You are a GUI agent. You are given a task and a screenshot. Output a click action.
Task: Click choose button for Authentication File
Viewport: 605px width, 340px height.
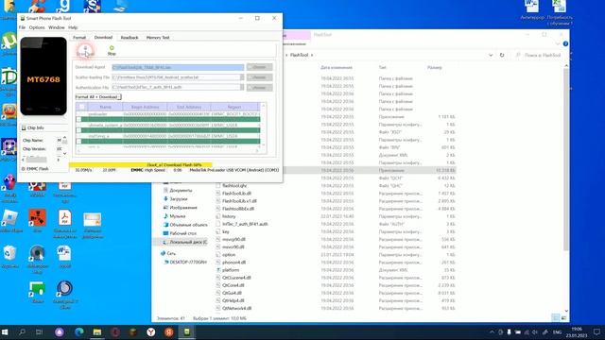260,87
